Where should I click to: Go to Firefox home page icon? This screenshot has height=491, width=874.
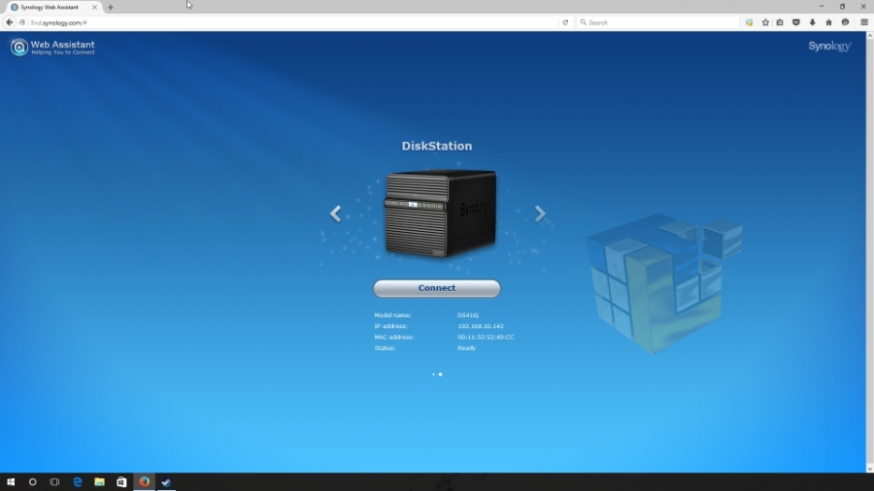829,23
